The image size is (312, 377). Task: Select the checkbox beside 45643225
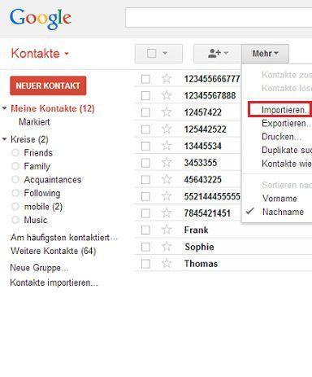click(x=145, y=180)
